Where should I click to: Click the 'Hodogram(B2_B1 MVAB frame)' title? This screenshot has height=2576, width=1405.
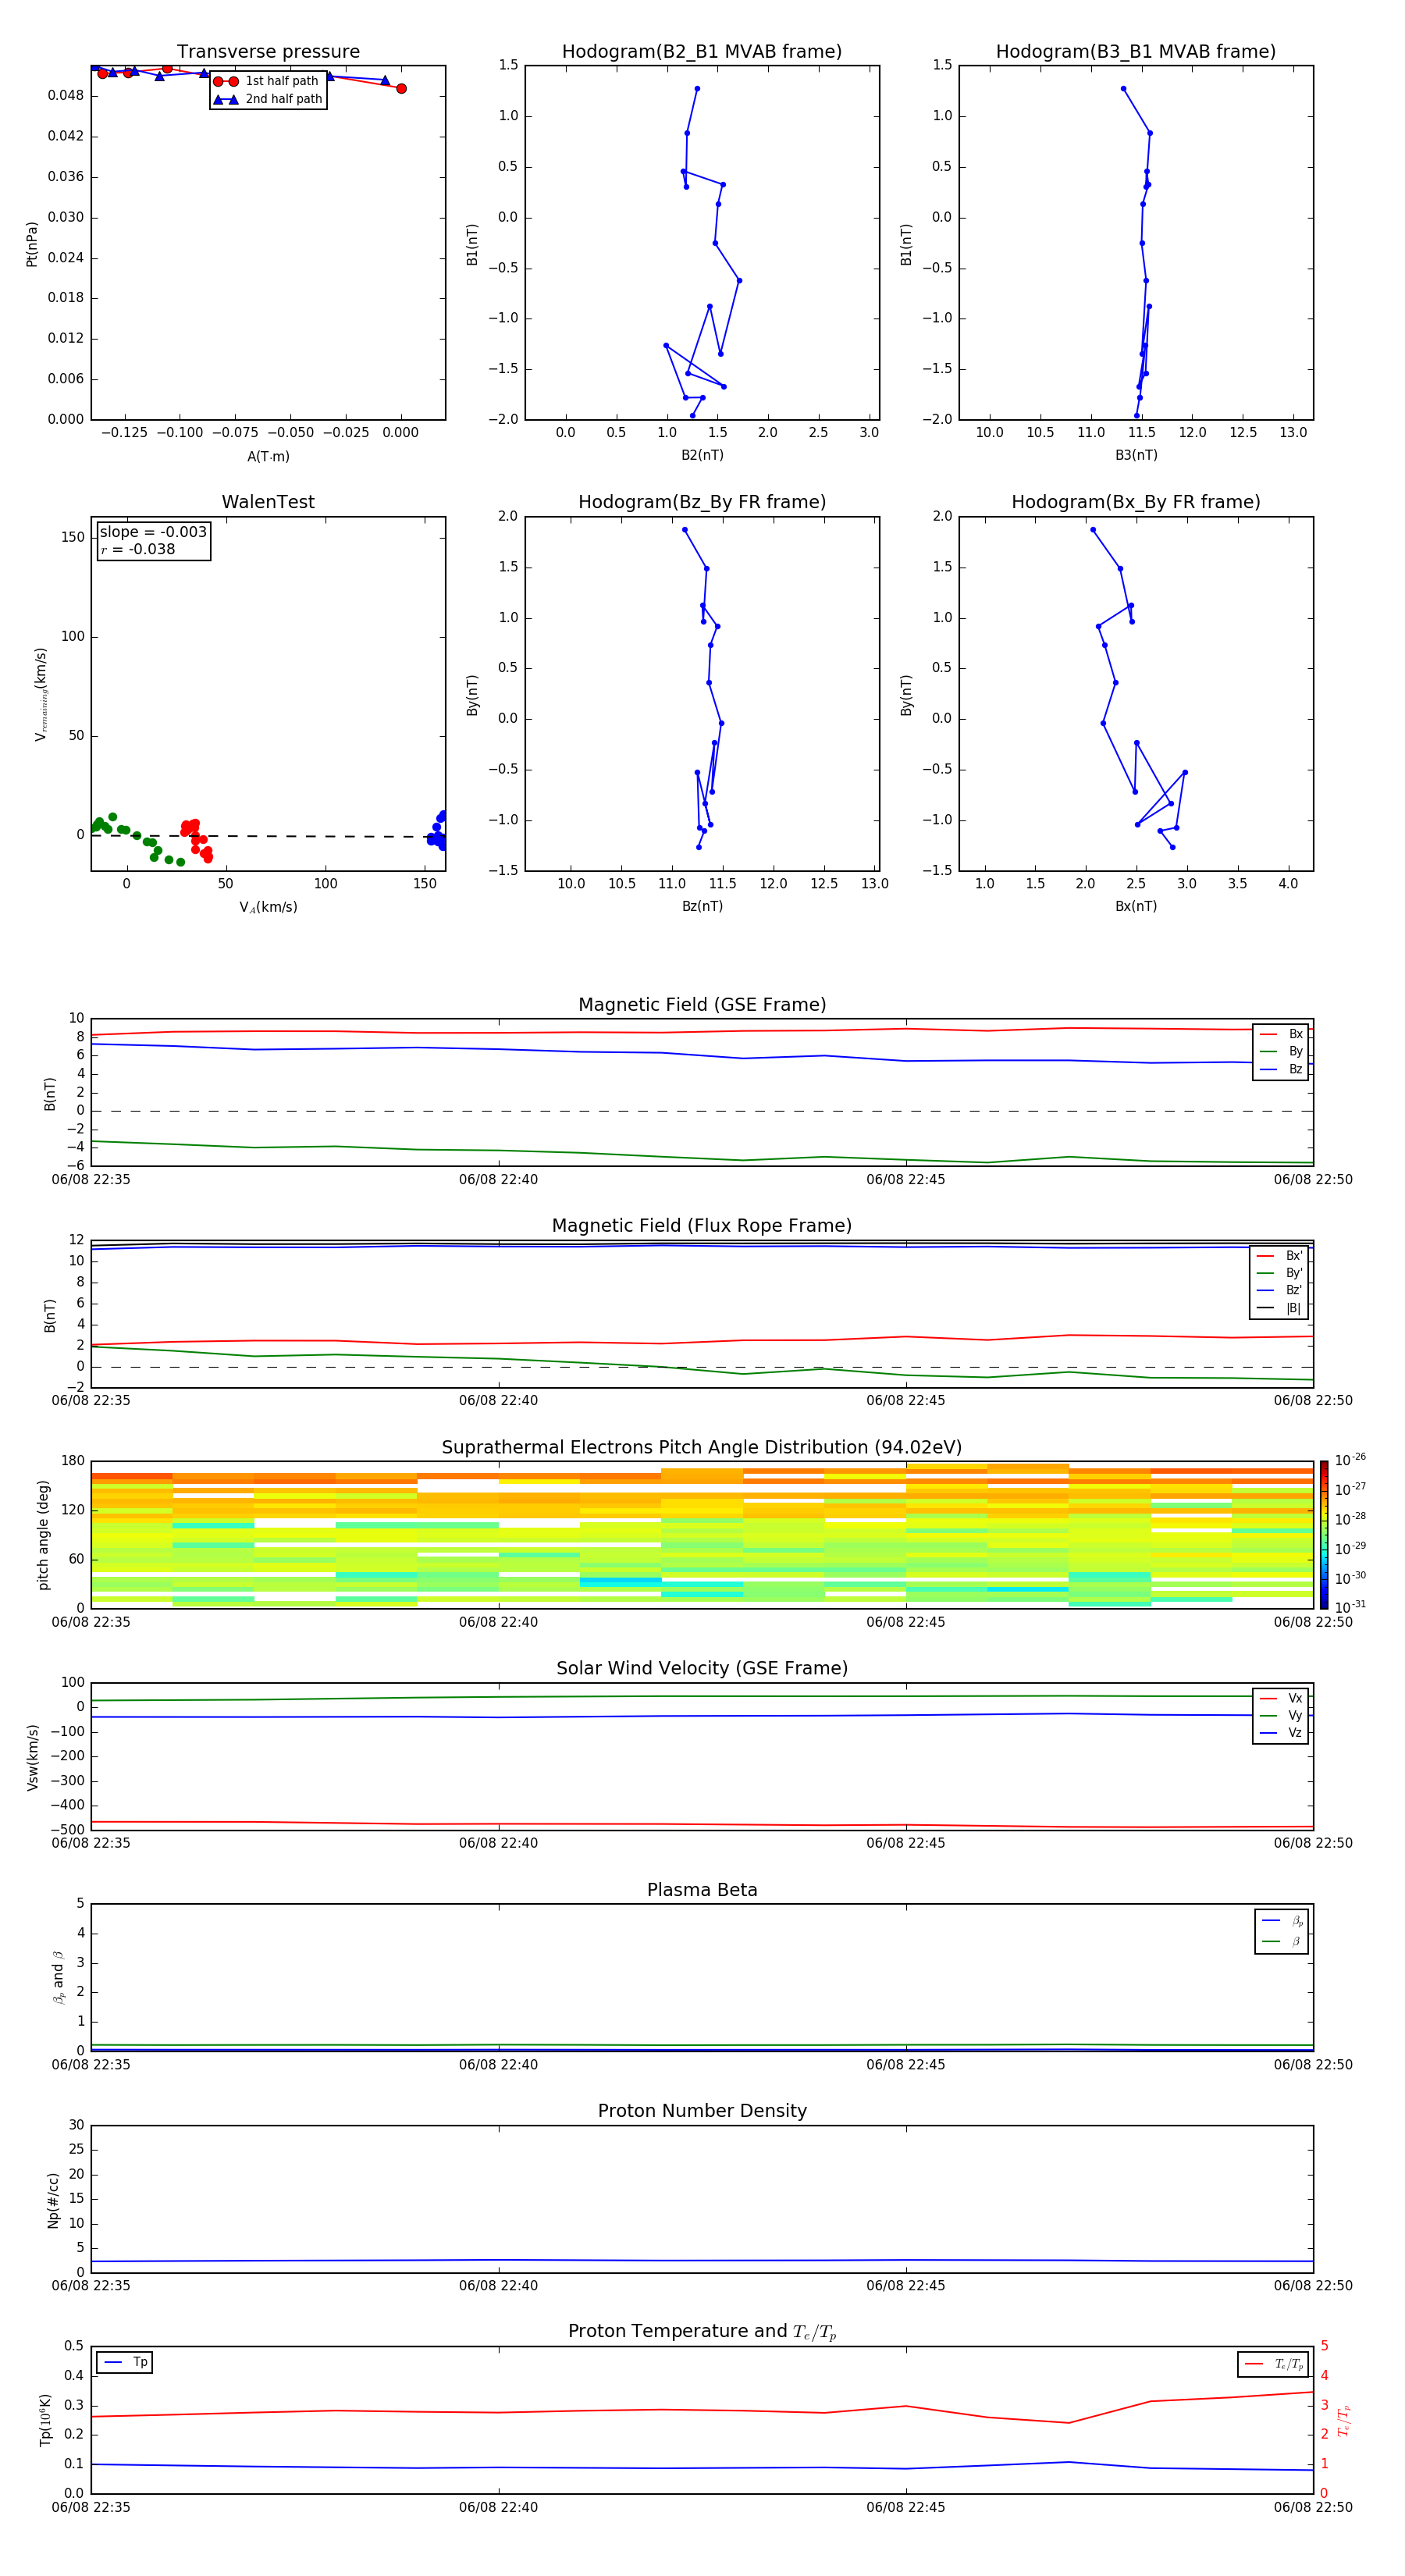point(701,52)
